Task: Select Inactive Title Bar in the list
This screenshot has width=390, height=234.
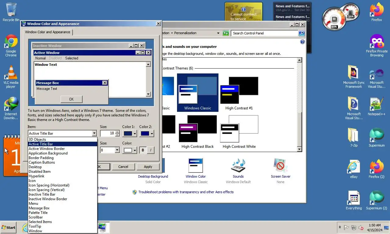Action: [62, 194]
